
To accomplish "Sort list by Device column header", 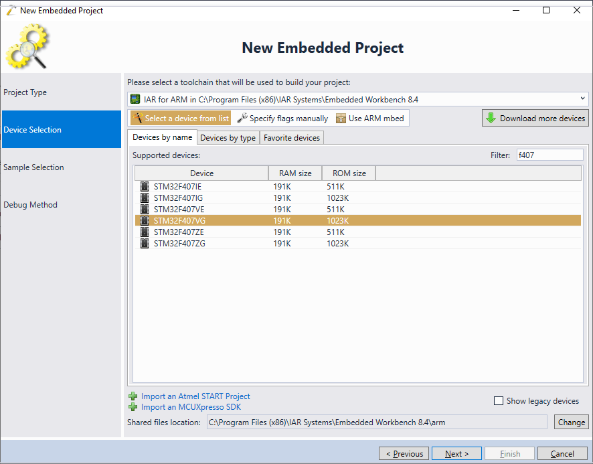I will click(x=201, y=173).
